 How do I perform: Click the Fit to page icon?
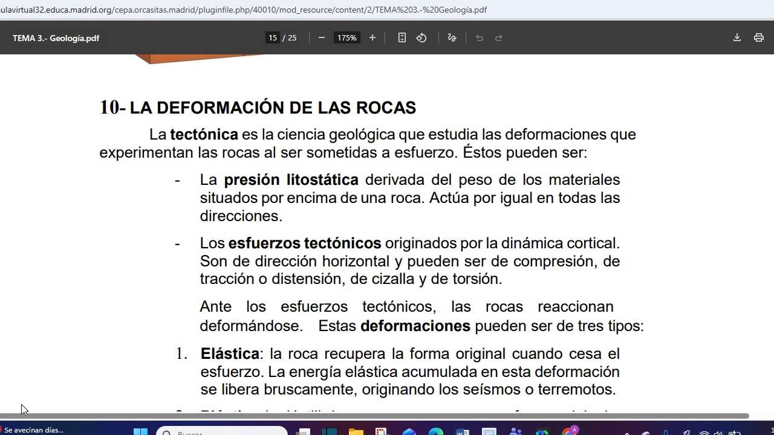pyautogui.click(x=402, y=37)
